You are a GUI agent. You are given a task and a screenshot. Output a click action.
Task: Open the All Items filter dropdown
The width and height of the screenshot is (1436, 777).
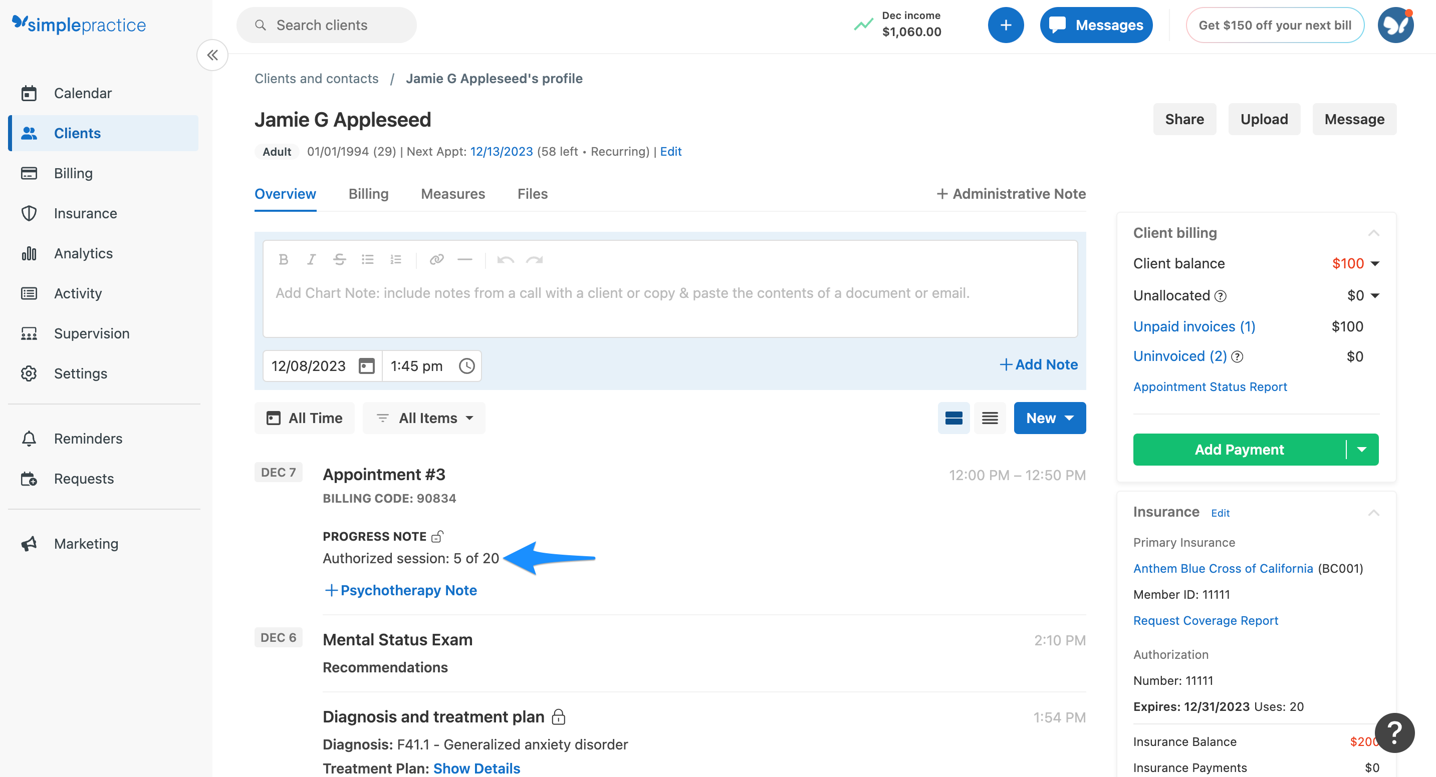pos(424,418)
